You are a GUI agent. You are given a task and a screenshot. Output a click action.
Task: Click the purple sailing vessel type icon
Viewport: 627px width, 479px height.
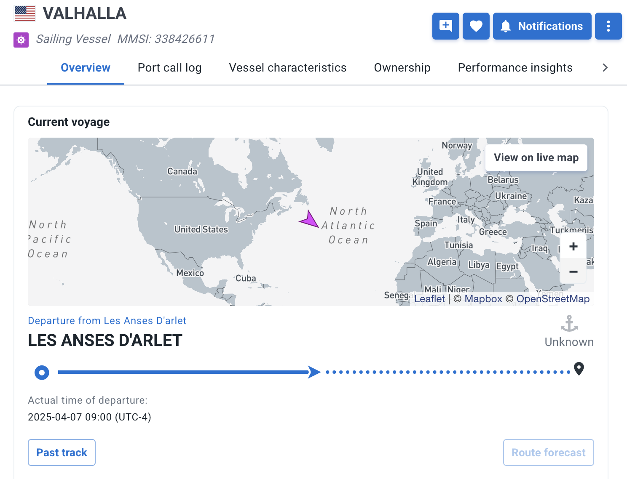tap(21, 40)
